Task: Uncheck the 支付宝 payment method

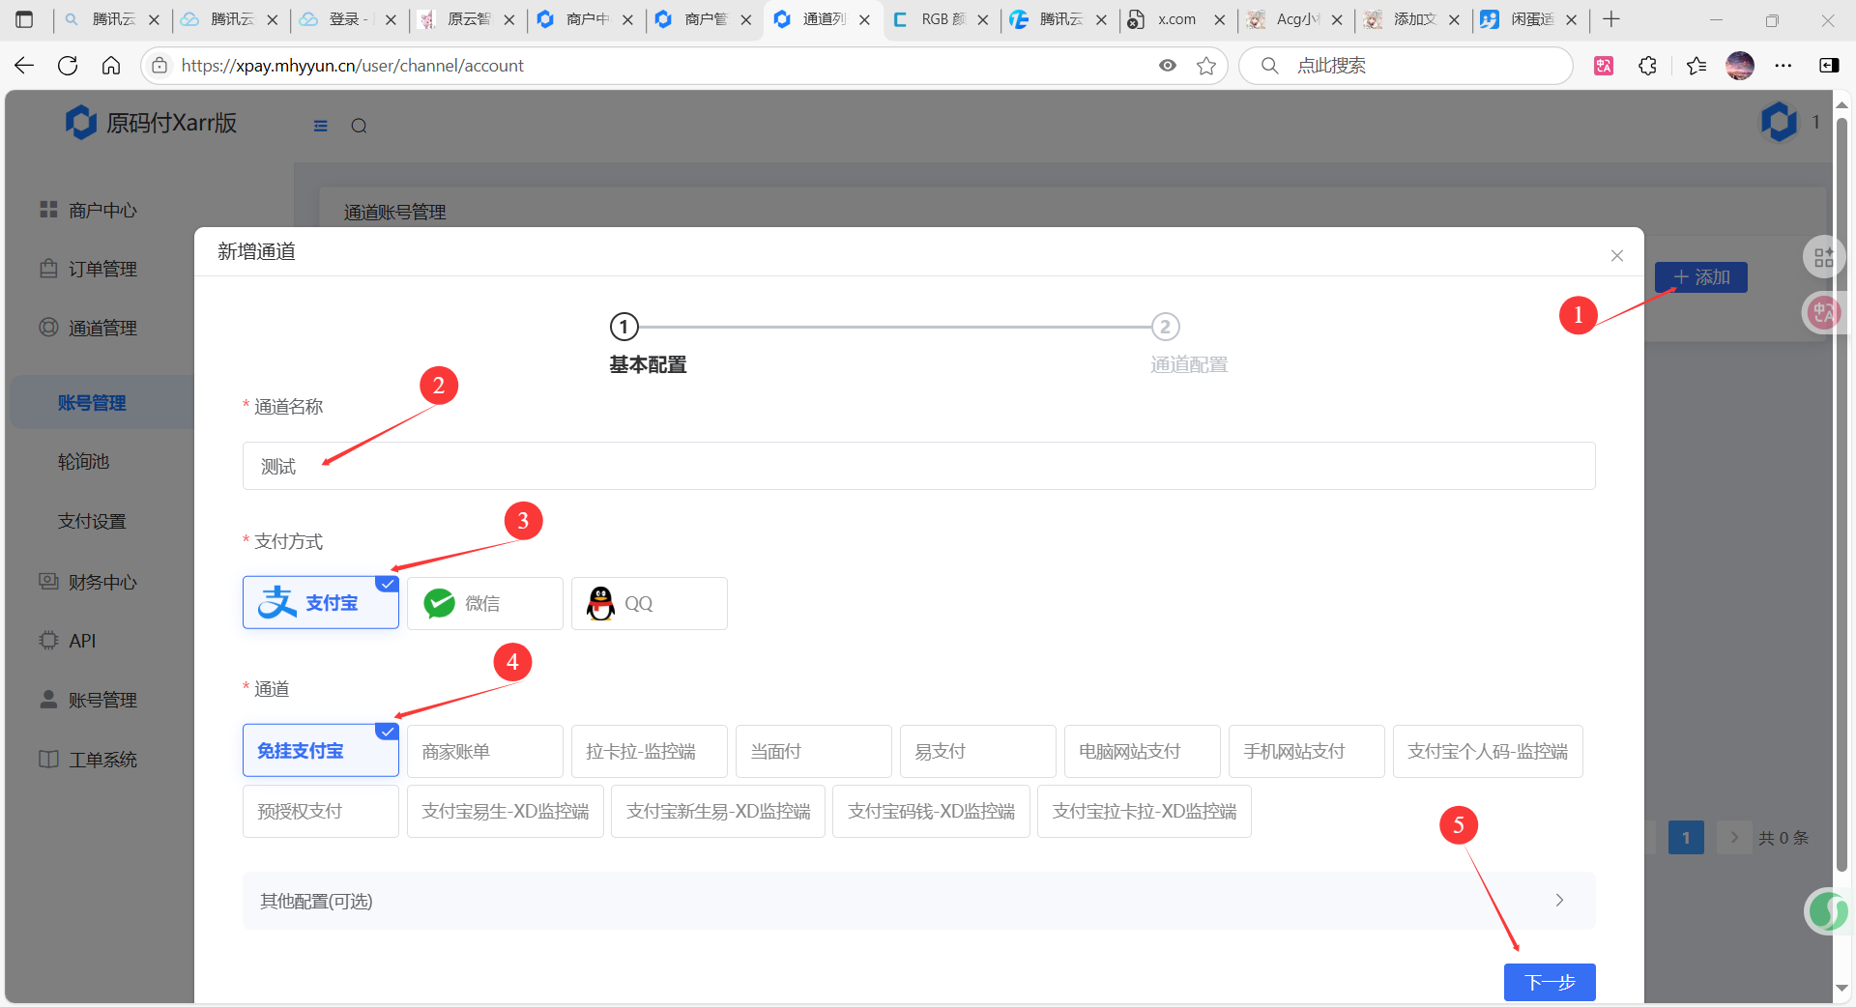Action: click(x=320, y=602)
